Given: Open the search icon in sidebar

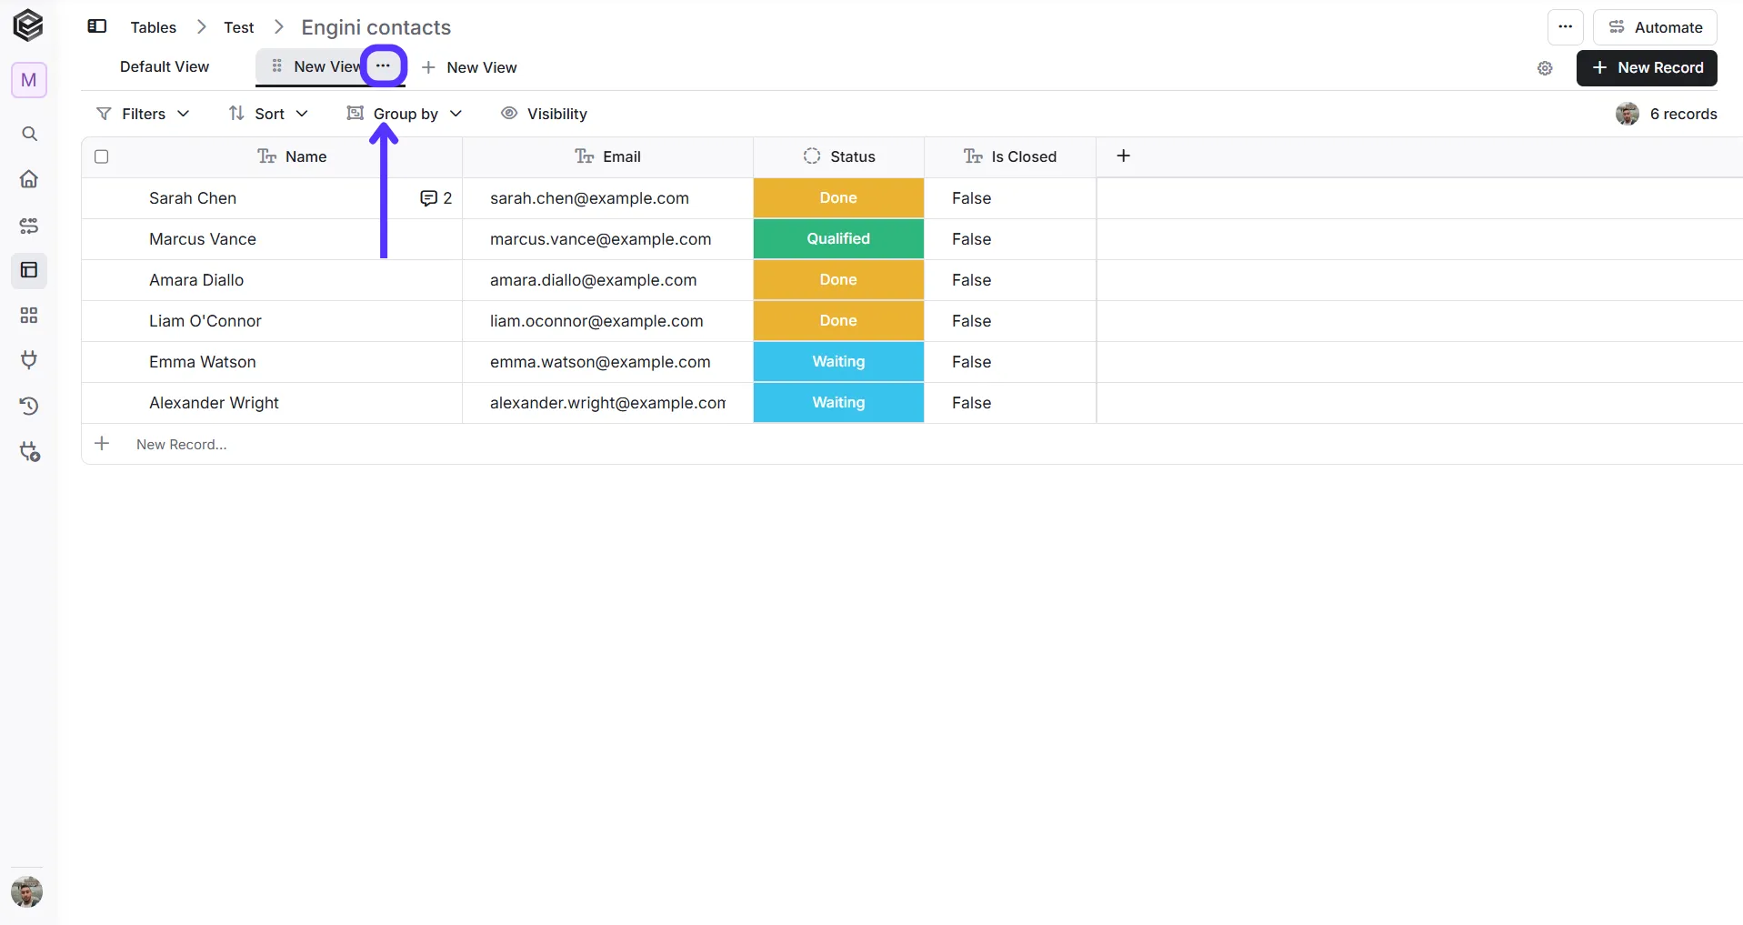Looking at the screenshot, I should tap(29, 135).
